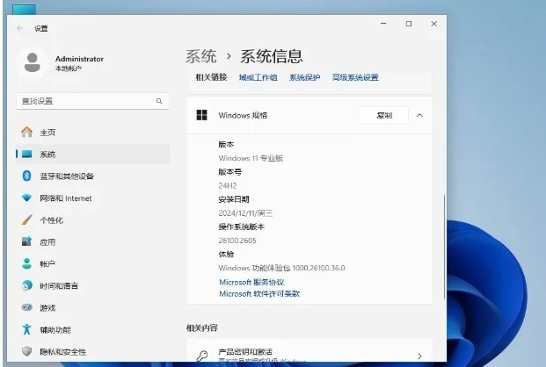The image size is (546, 367).
Task: Open Microsoft 软件许可条款 link
Action: (x=259, y=294)
